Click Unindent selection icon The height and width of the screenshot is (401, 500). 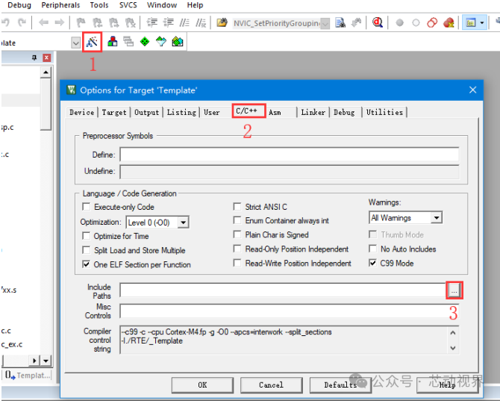[x=168, y=22]
